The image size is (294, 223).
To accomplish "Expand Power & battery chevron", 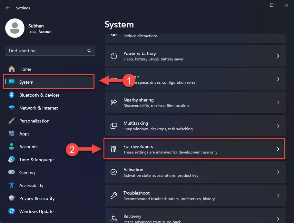I will [278, 56].
